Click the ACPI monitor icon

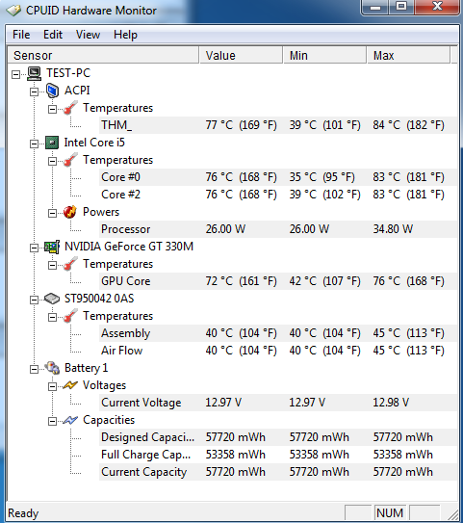pyautogui.click(x=52, y=91)
